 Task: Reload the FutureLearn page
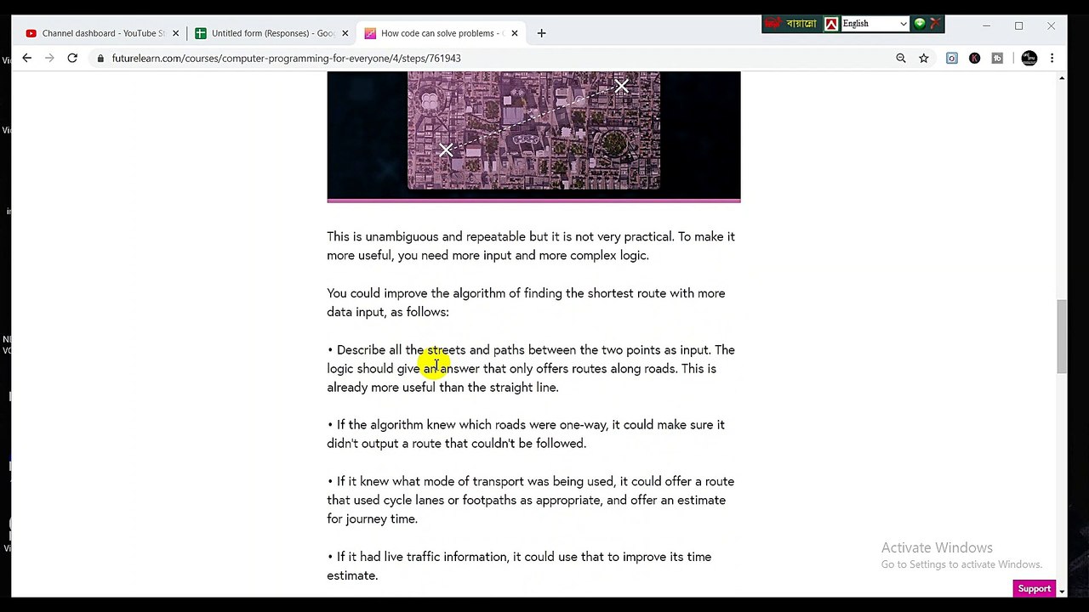(72, 58)
